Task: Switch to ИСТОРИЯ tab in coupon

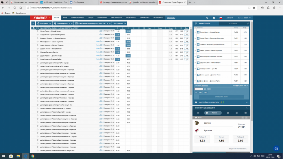Action: pyautogui.click(x=233, y=23)
